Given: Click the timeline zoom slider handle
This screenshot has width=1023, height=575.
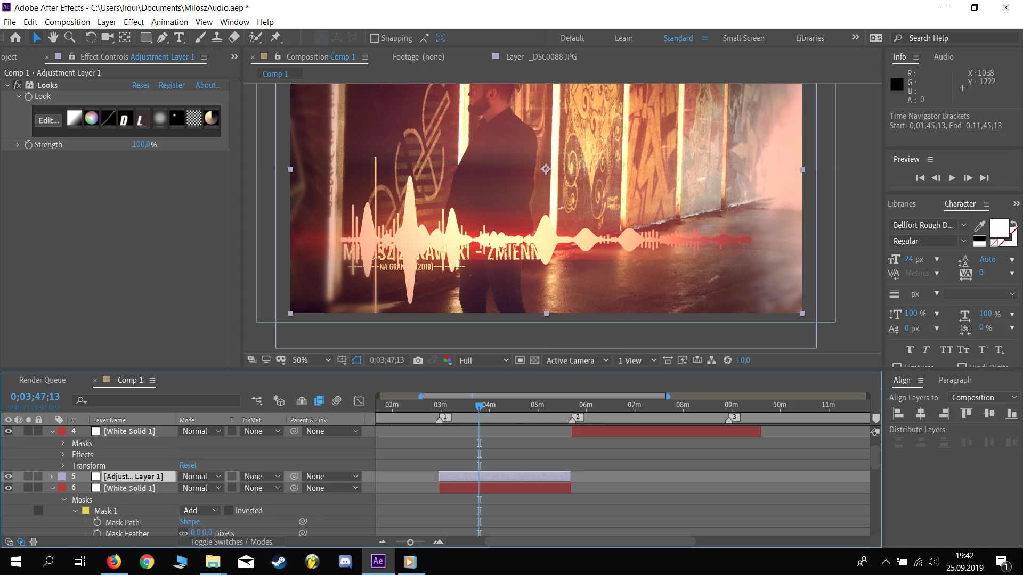Looking at the screenshot, I should [410, 542].
